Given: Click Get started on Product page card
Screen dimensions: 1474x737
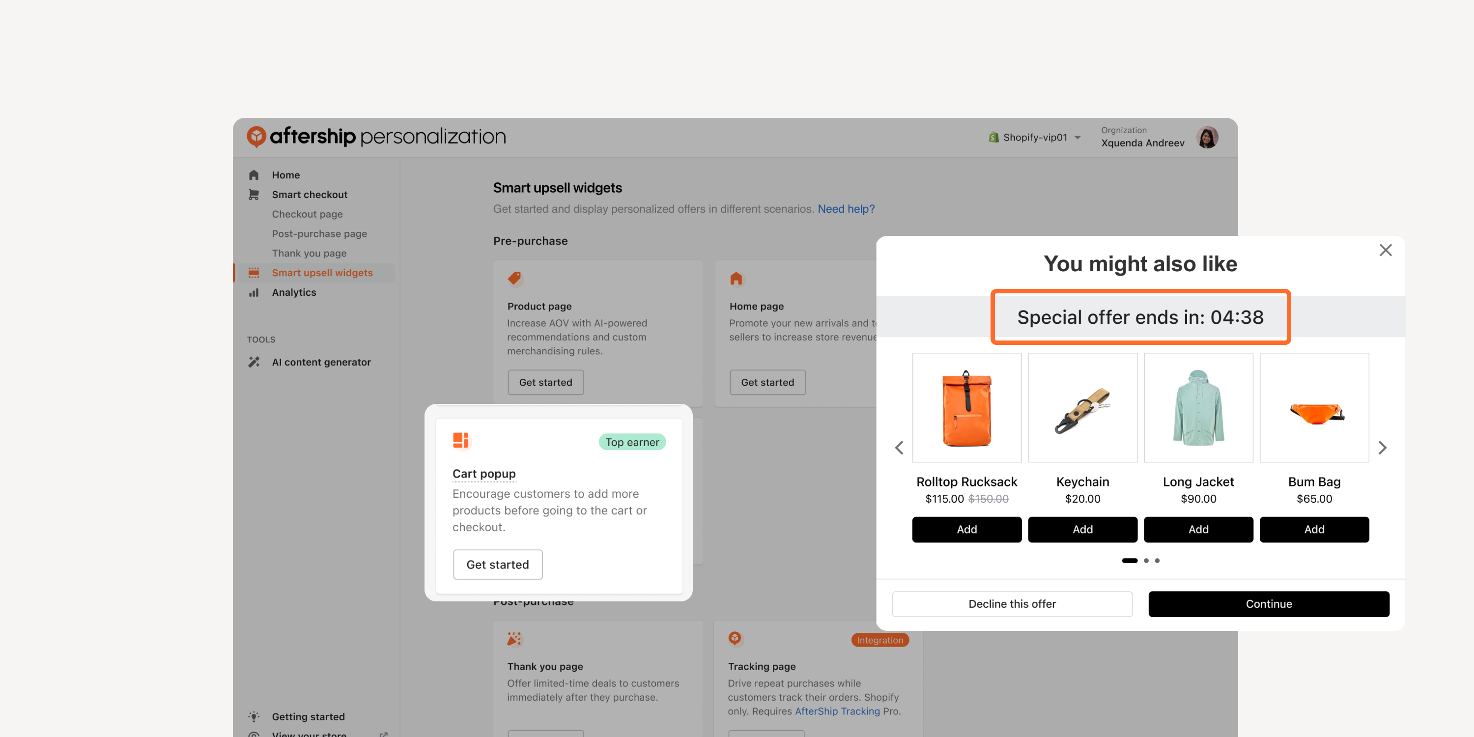Looking at the screenshot, I should [545, 382].
